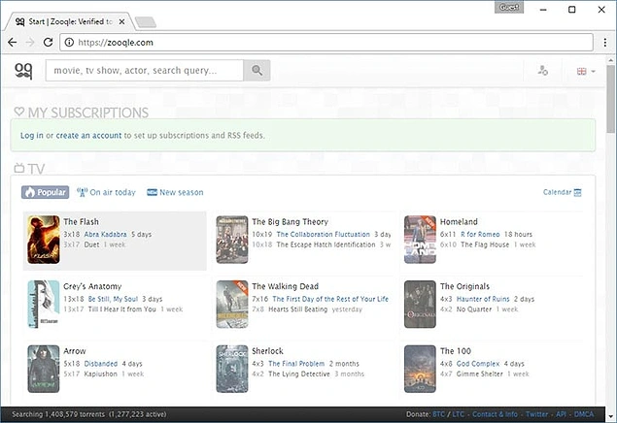Open The 100 poster thumbnail

[420, 369]
